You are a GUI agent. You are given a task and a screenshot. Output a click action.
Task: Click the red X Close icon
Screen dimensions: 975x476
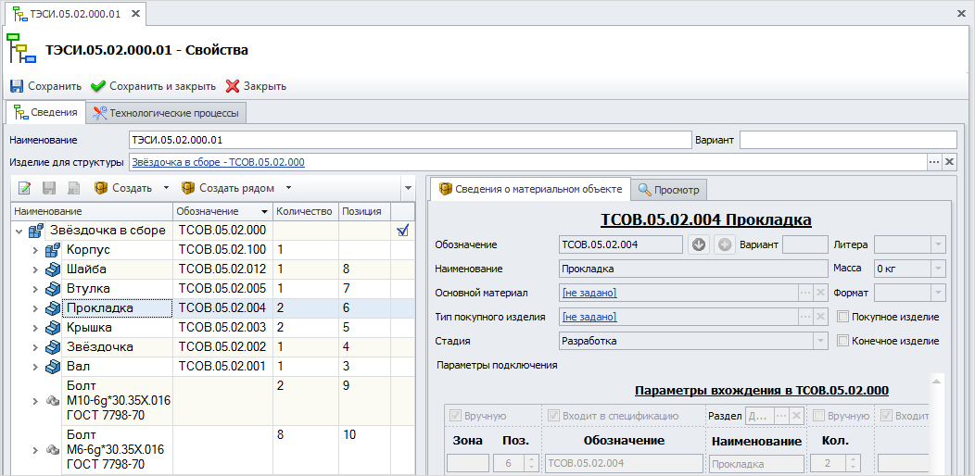(x=233, y=86)
